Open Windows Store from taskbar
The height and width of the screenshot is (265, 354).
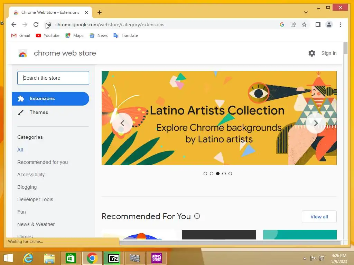click(71, 258)
